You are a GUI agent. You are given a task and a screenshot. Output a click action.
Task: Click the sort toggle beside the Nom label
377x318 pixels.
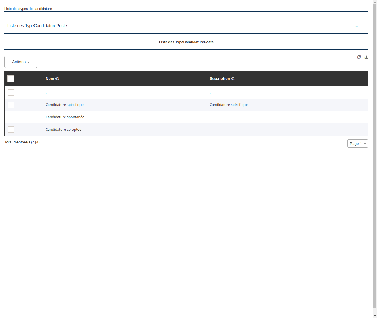click(57, 79)
